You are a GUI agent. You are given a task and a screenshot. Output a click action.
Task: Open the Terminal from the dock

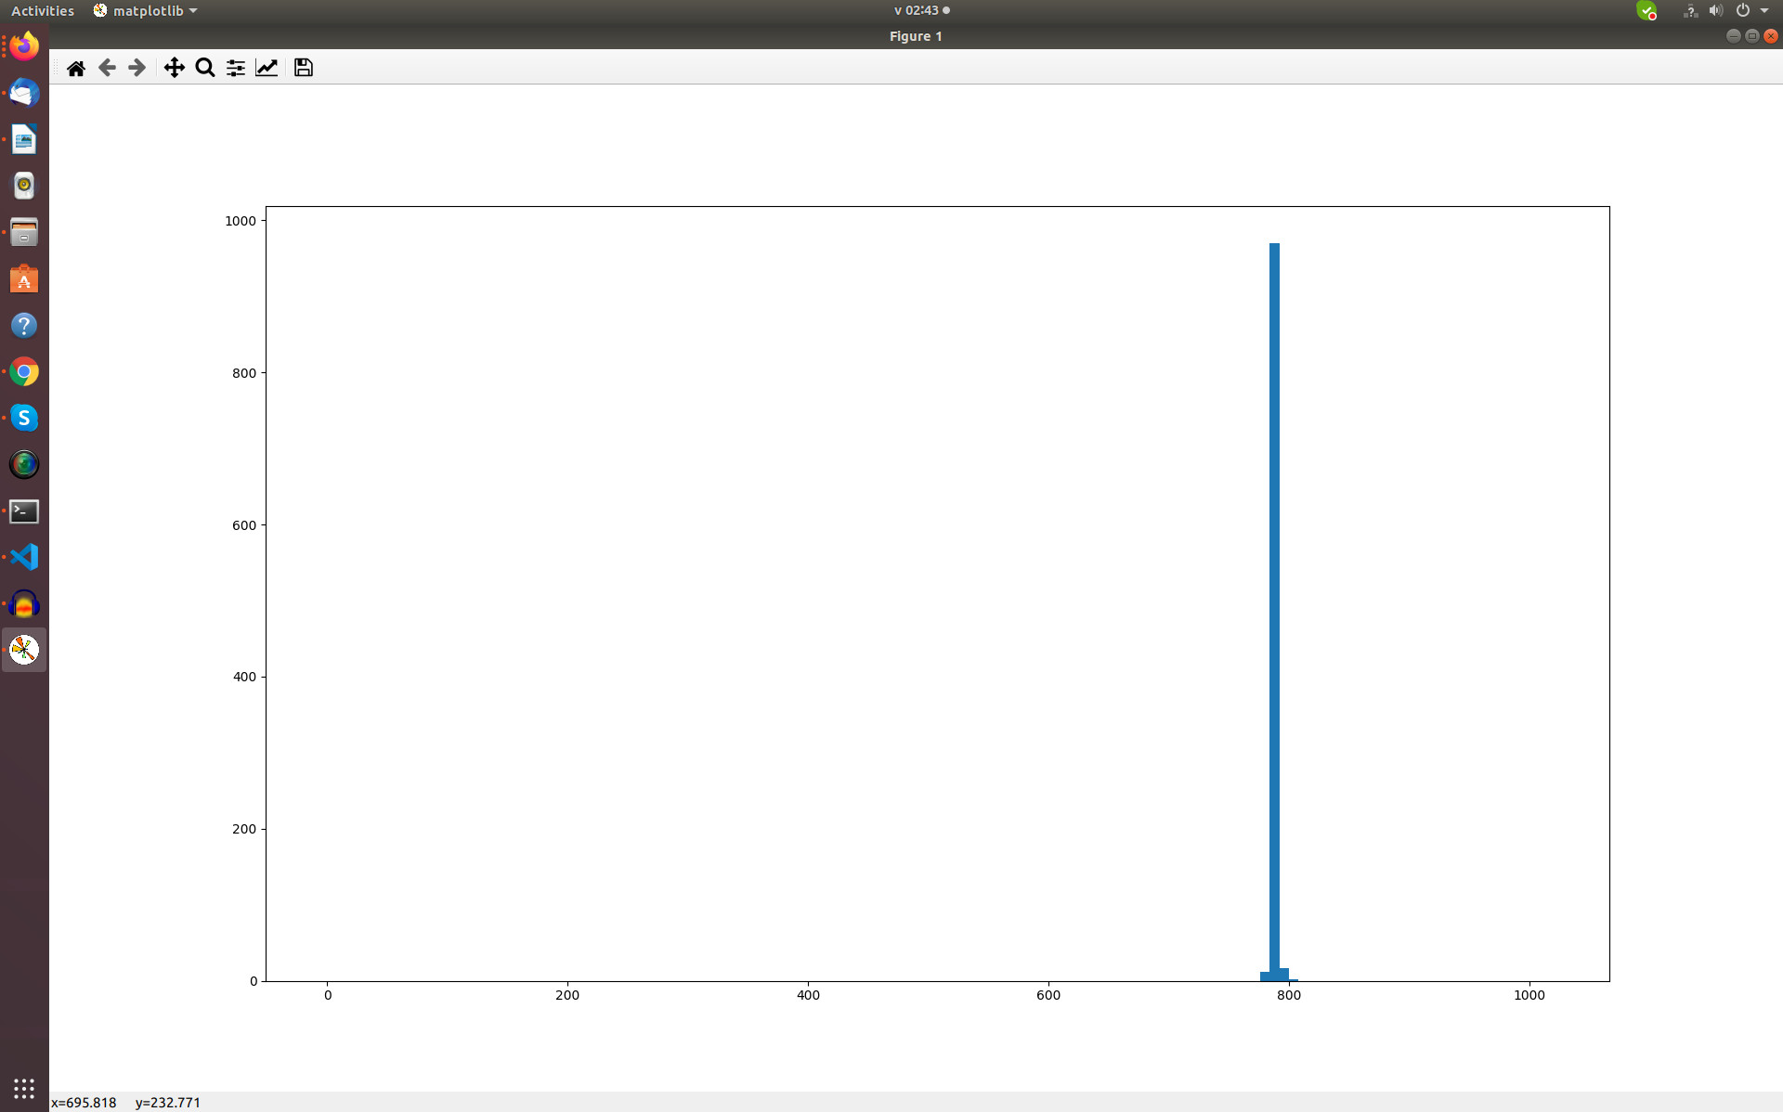pos(24,511)
